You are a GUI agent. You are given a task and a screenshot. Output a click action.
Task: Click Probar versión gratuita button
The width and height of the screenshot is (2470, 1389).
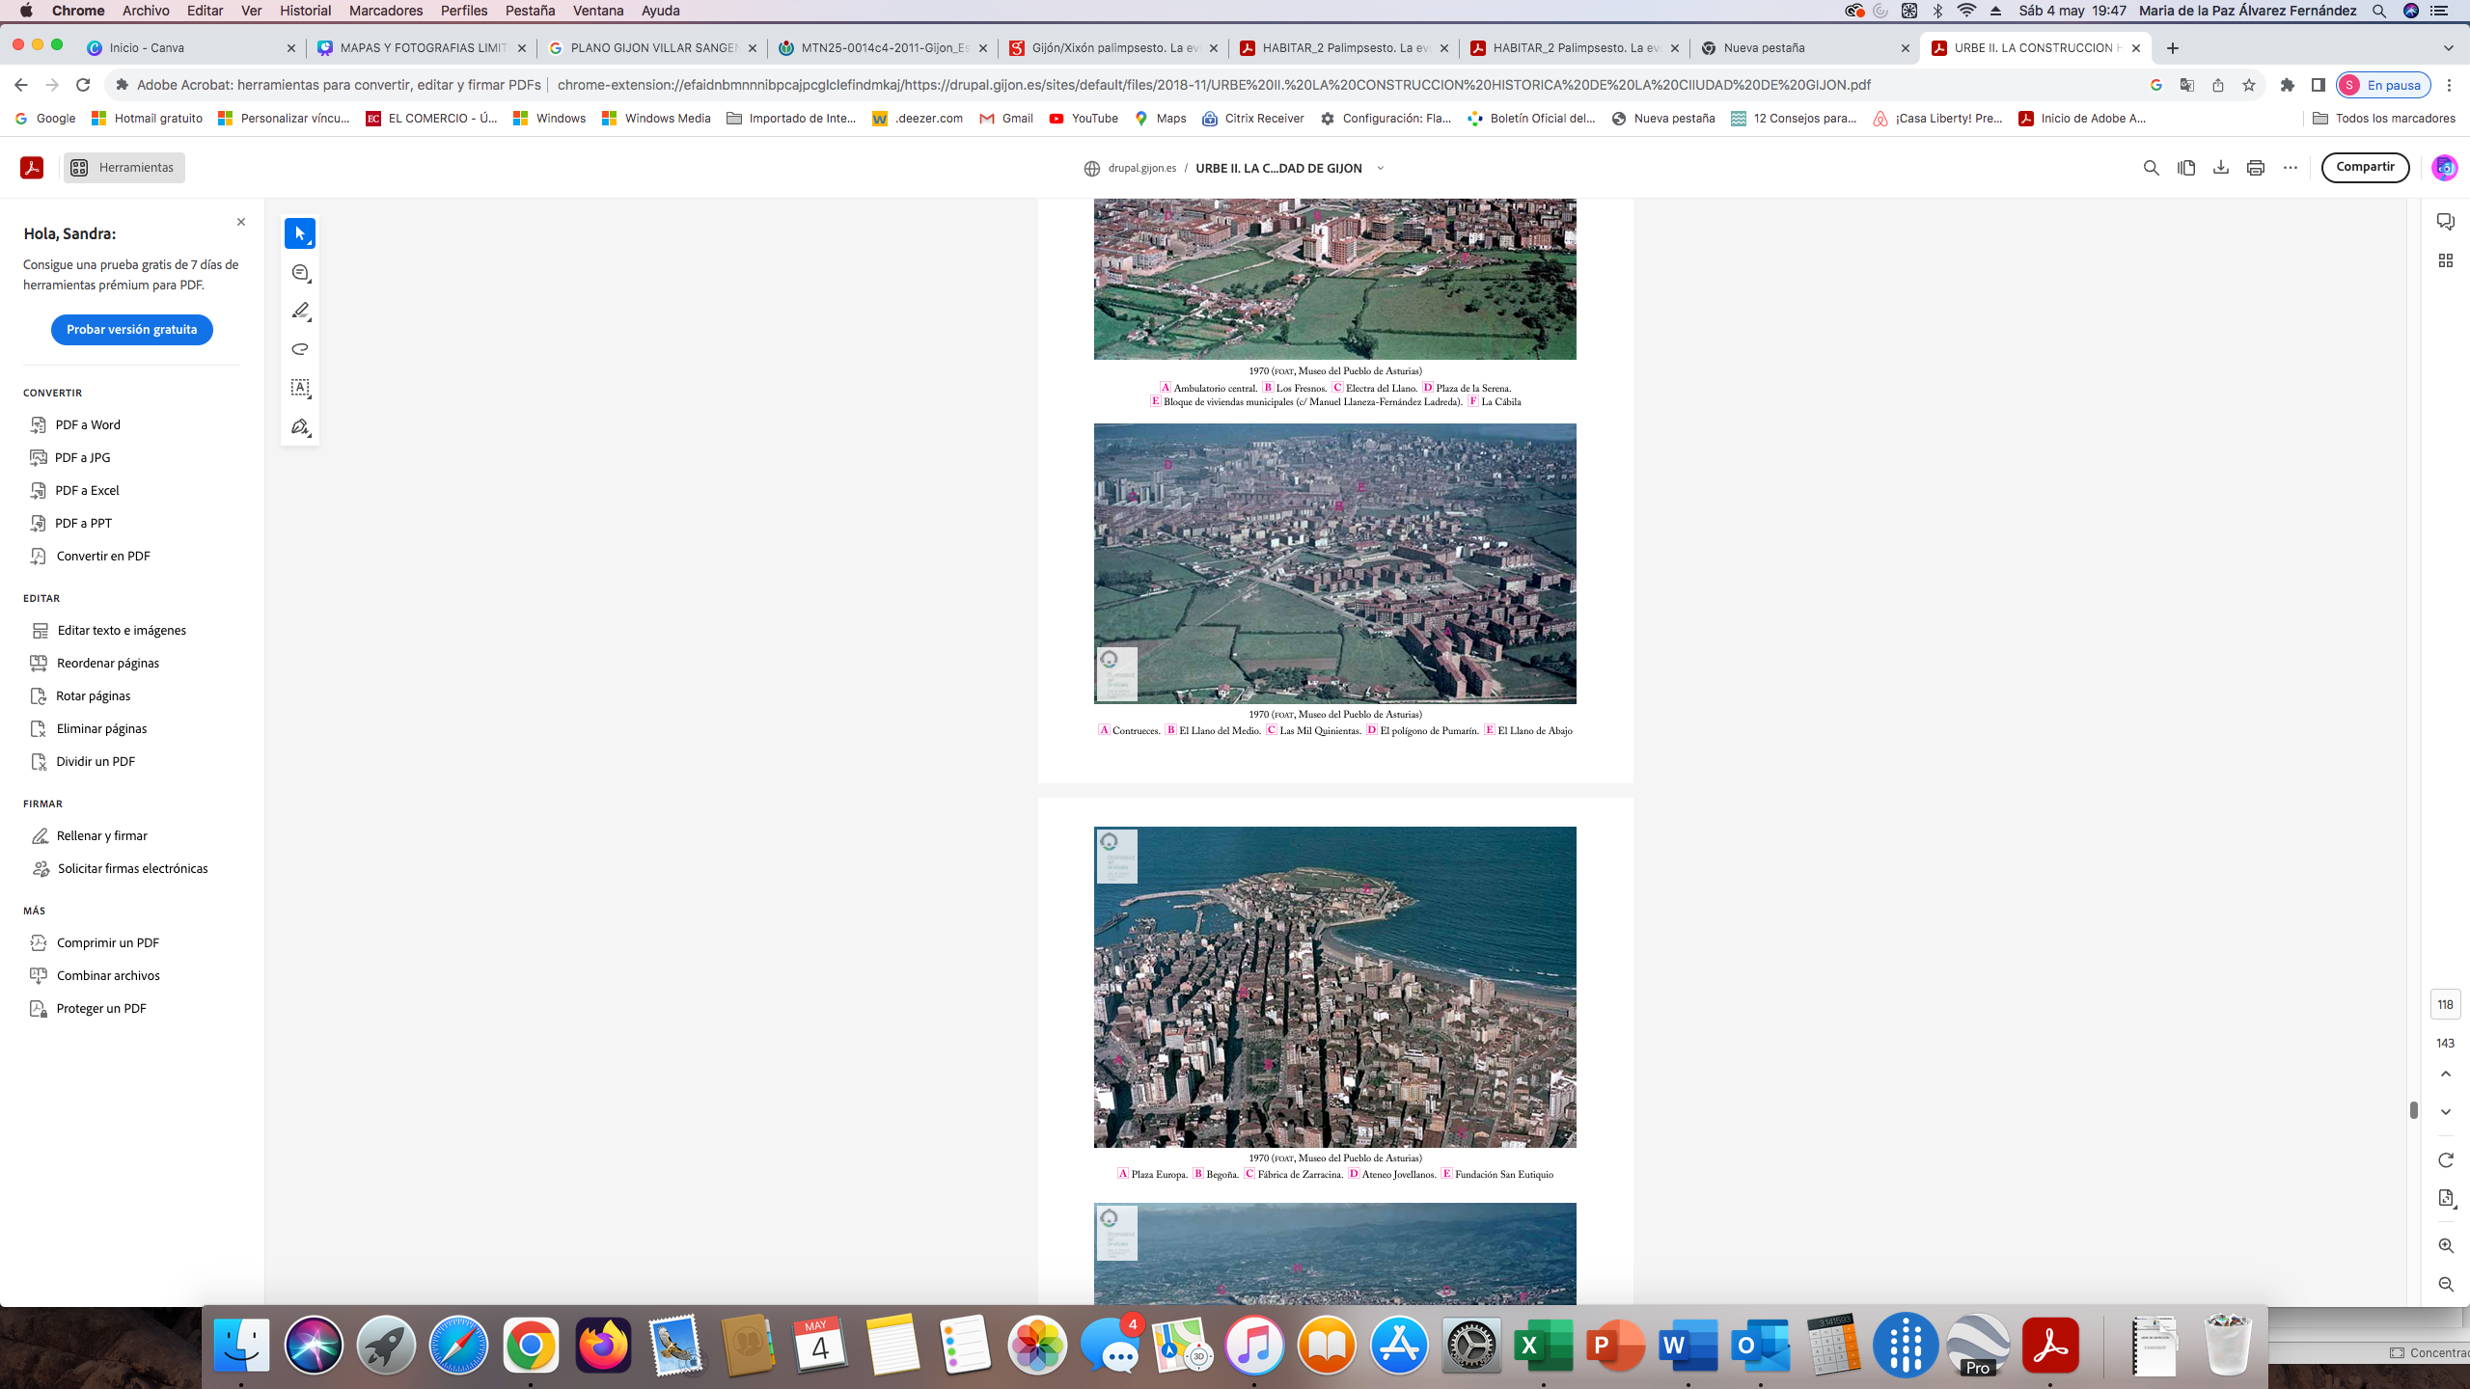point(132,330)
